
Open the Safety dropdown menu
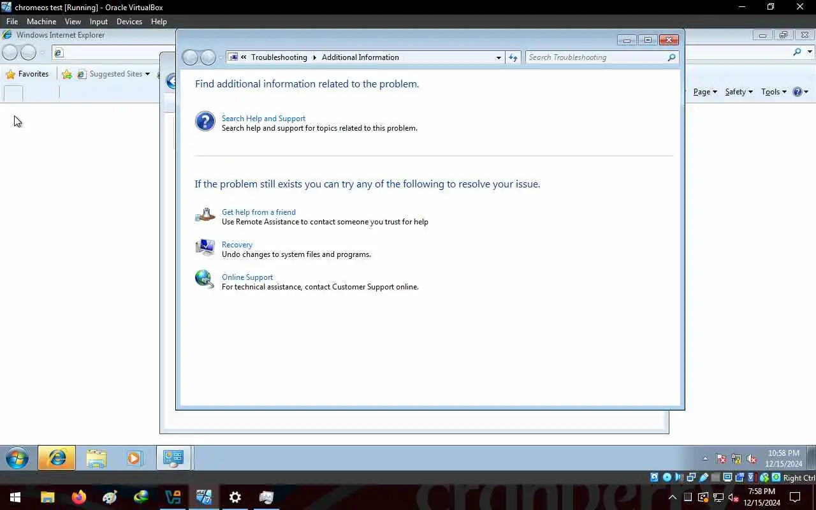[x=739, y=92]
